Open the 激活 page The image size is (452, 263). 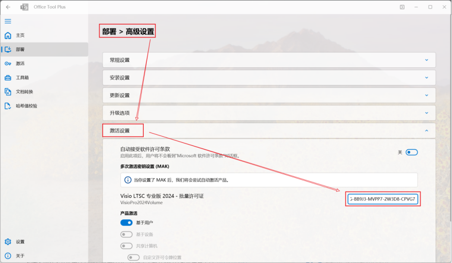click(x=44, y=63)
